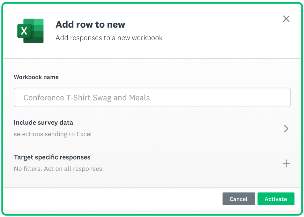This screenshot has width=304, height=217.
Task: Select the close icon at top right
Action: click(x=286, y=19)
